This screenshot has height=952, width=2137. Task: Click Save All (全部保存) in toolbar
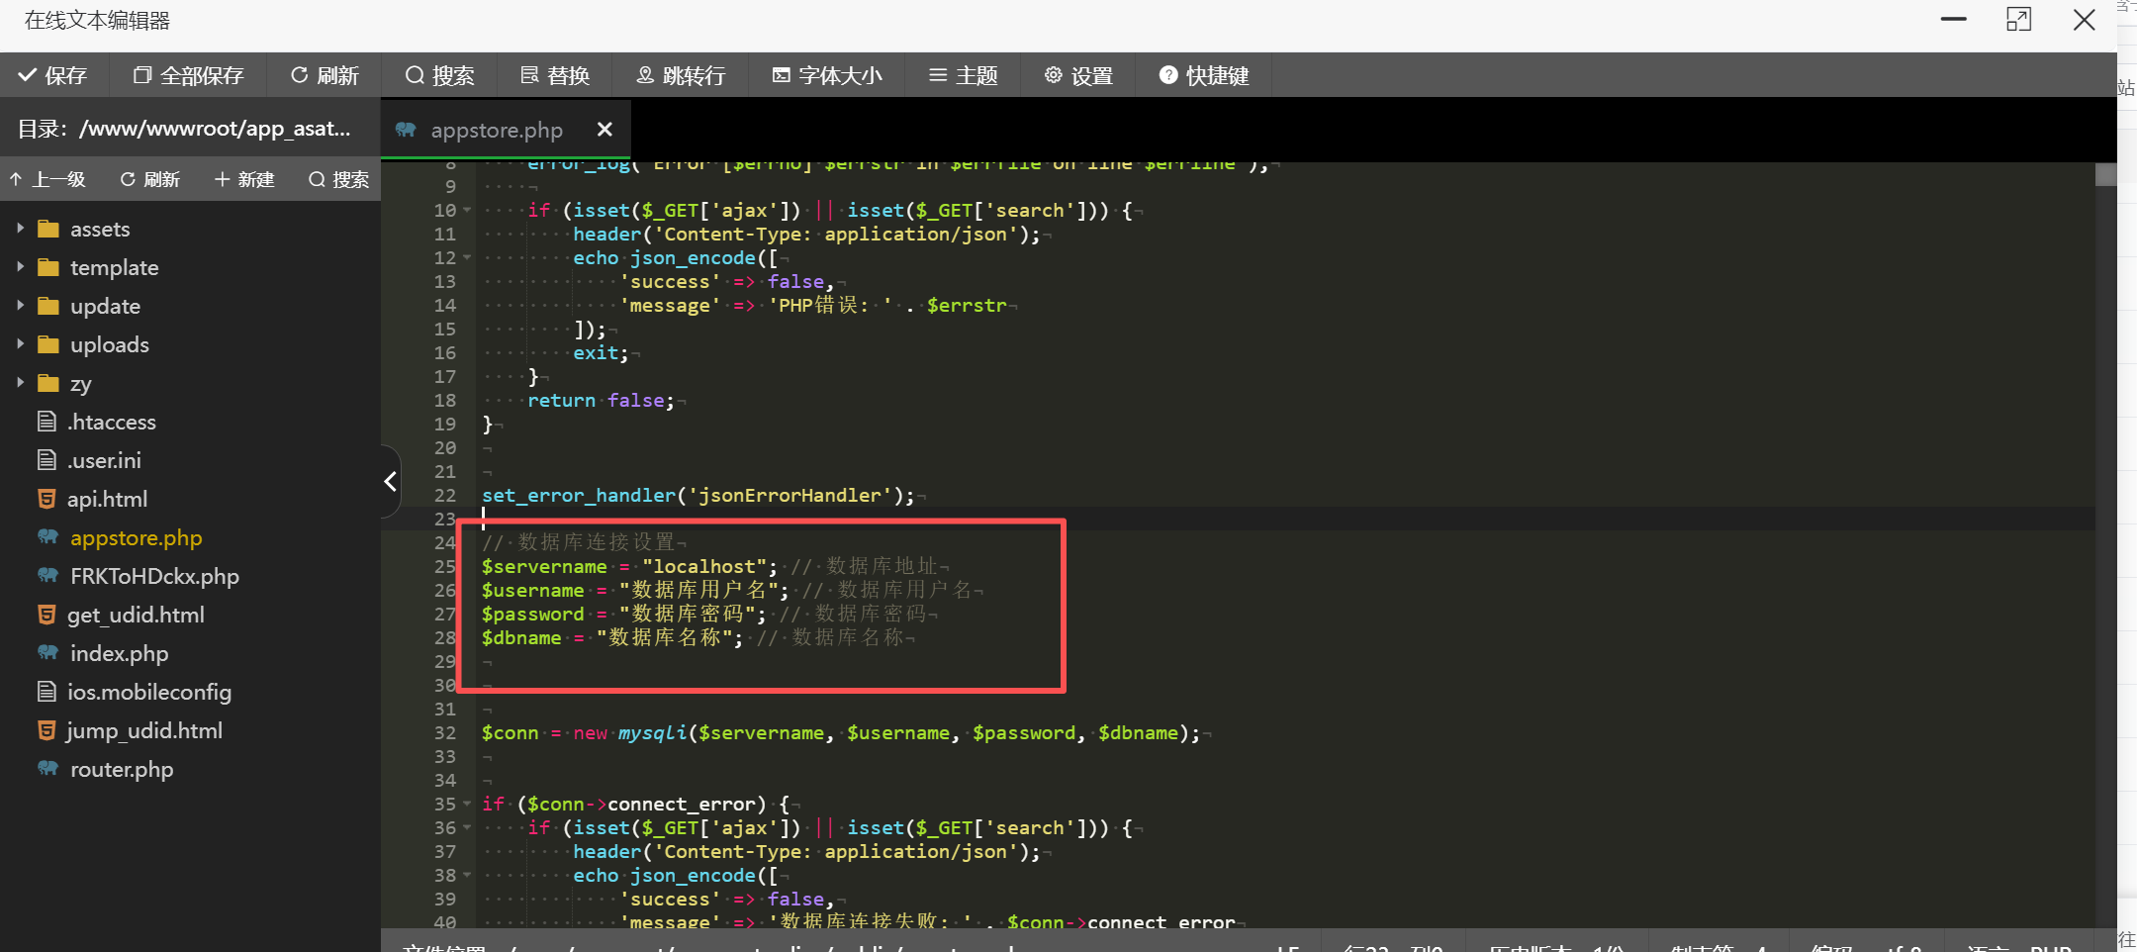[x=189, y=75]
